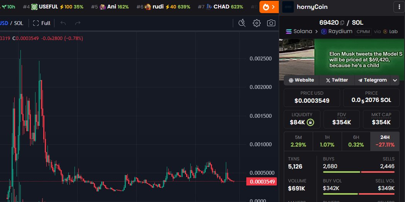Click the CHAD token avatar icon
Screen dimensions: 405x202
point(209,7)
